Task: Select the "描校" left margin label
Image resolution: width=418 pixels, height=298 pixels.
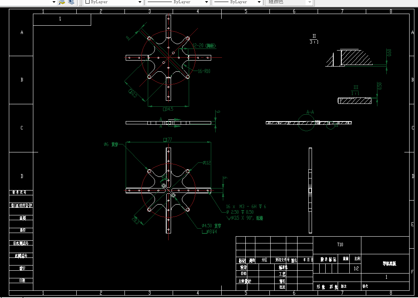Action: pyautogui.click(x=22, y=230)
